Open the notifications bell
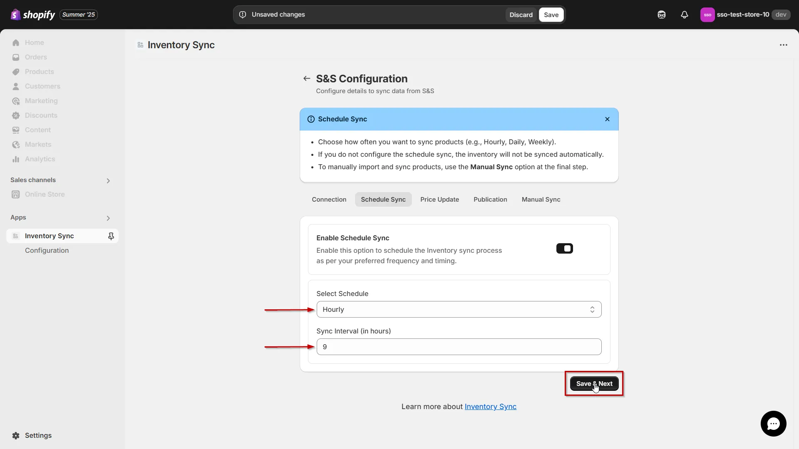Viewport: 799px width, 449px height. point(685,15)
